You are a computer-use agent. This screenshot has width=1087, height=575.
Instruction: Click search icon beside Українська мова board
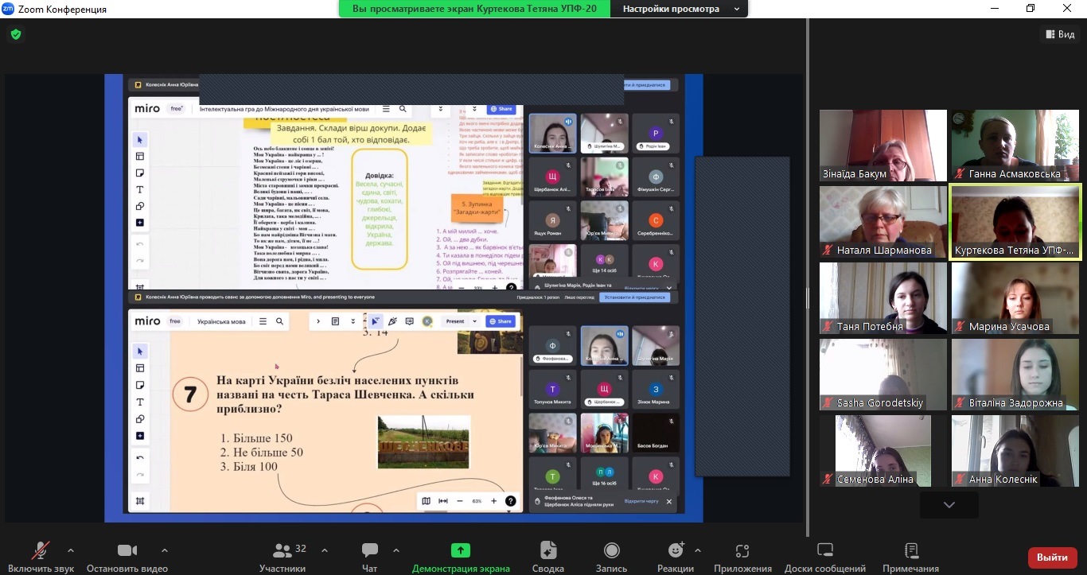[279, 321]
